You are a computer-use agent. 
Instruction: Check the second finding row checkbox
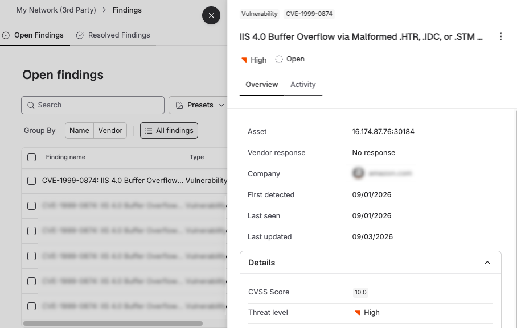pos(32,206)
